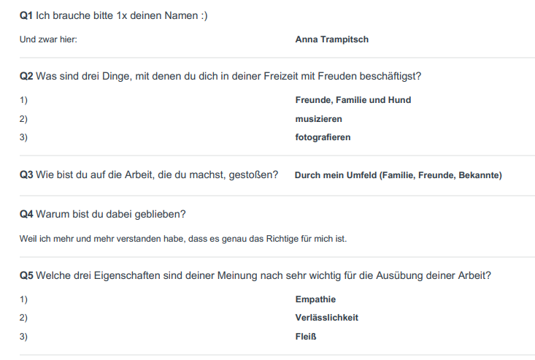Select the name answer Anna Trampitsch
The image size is (535, 360).
pyautogui.click(x=332, y=39)
